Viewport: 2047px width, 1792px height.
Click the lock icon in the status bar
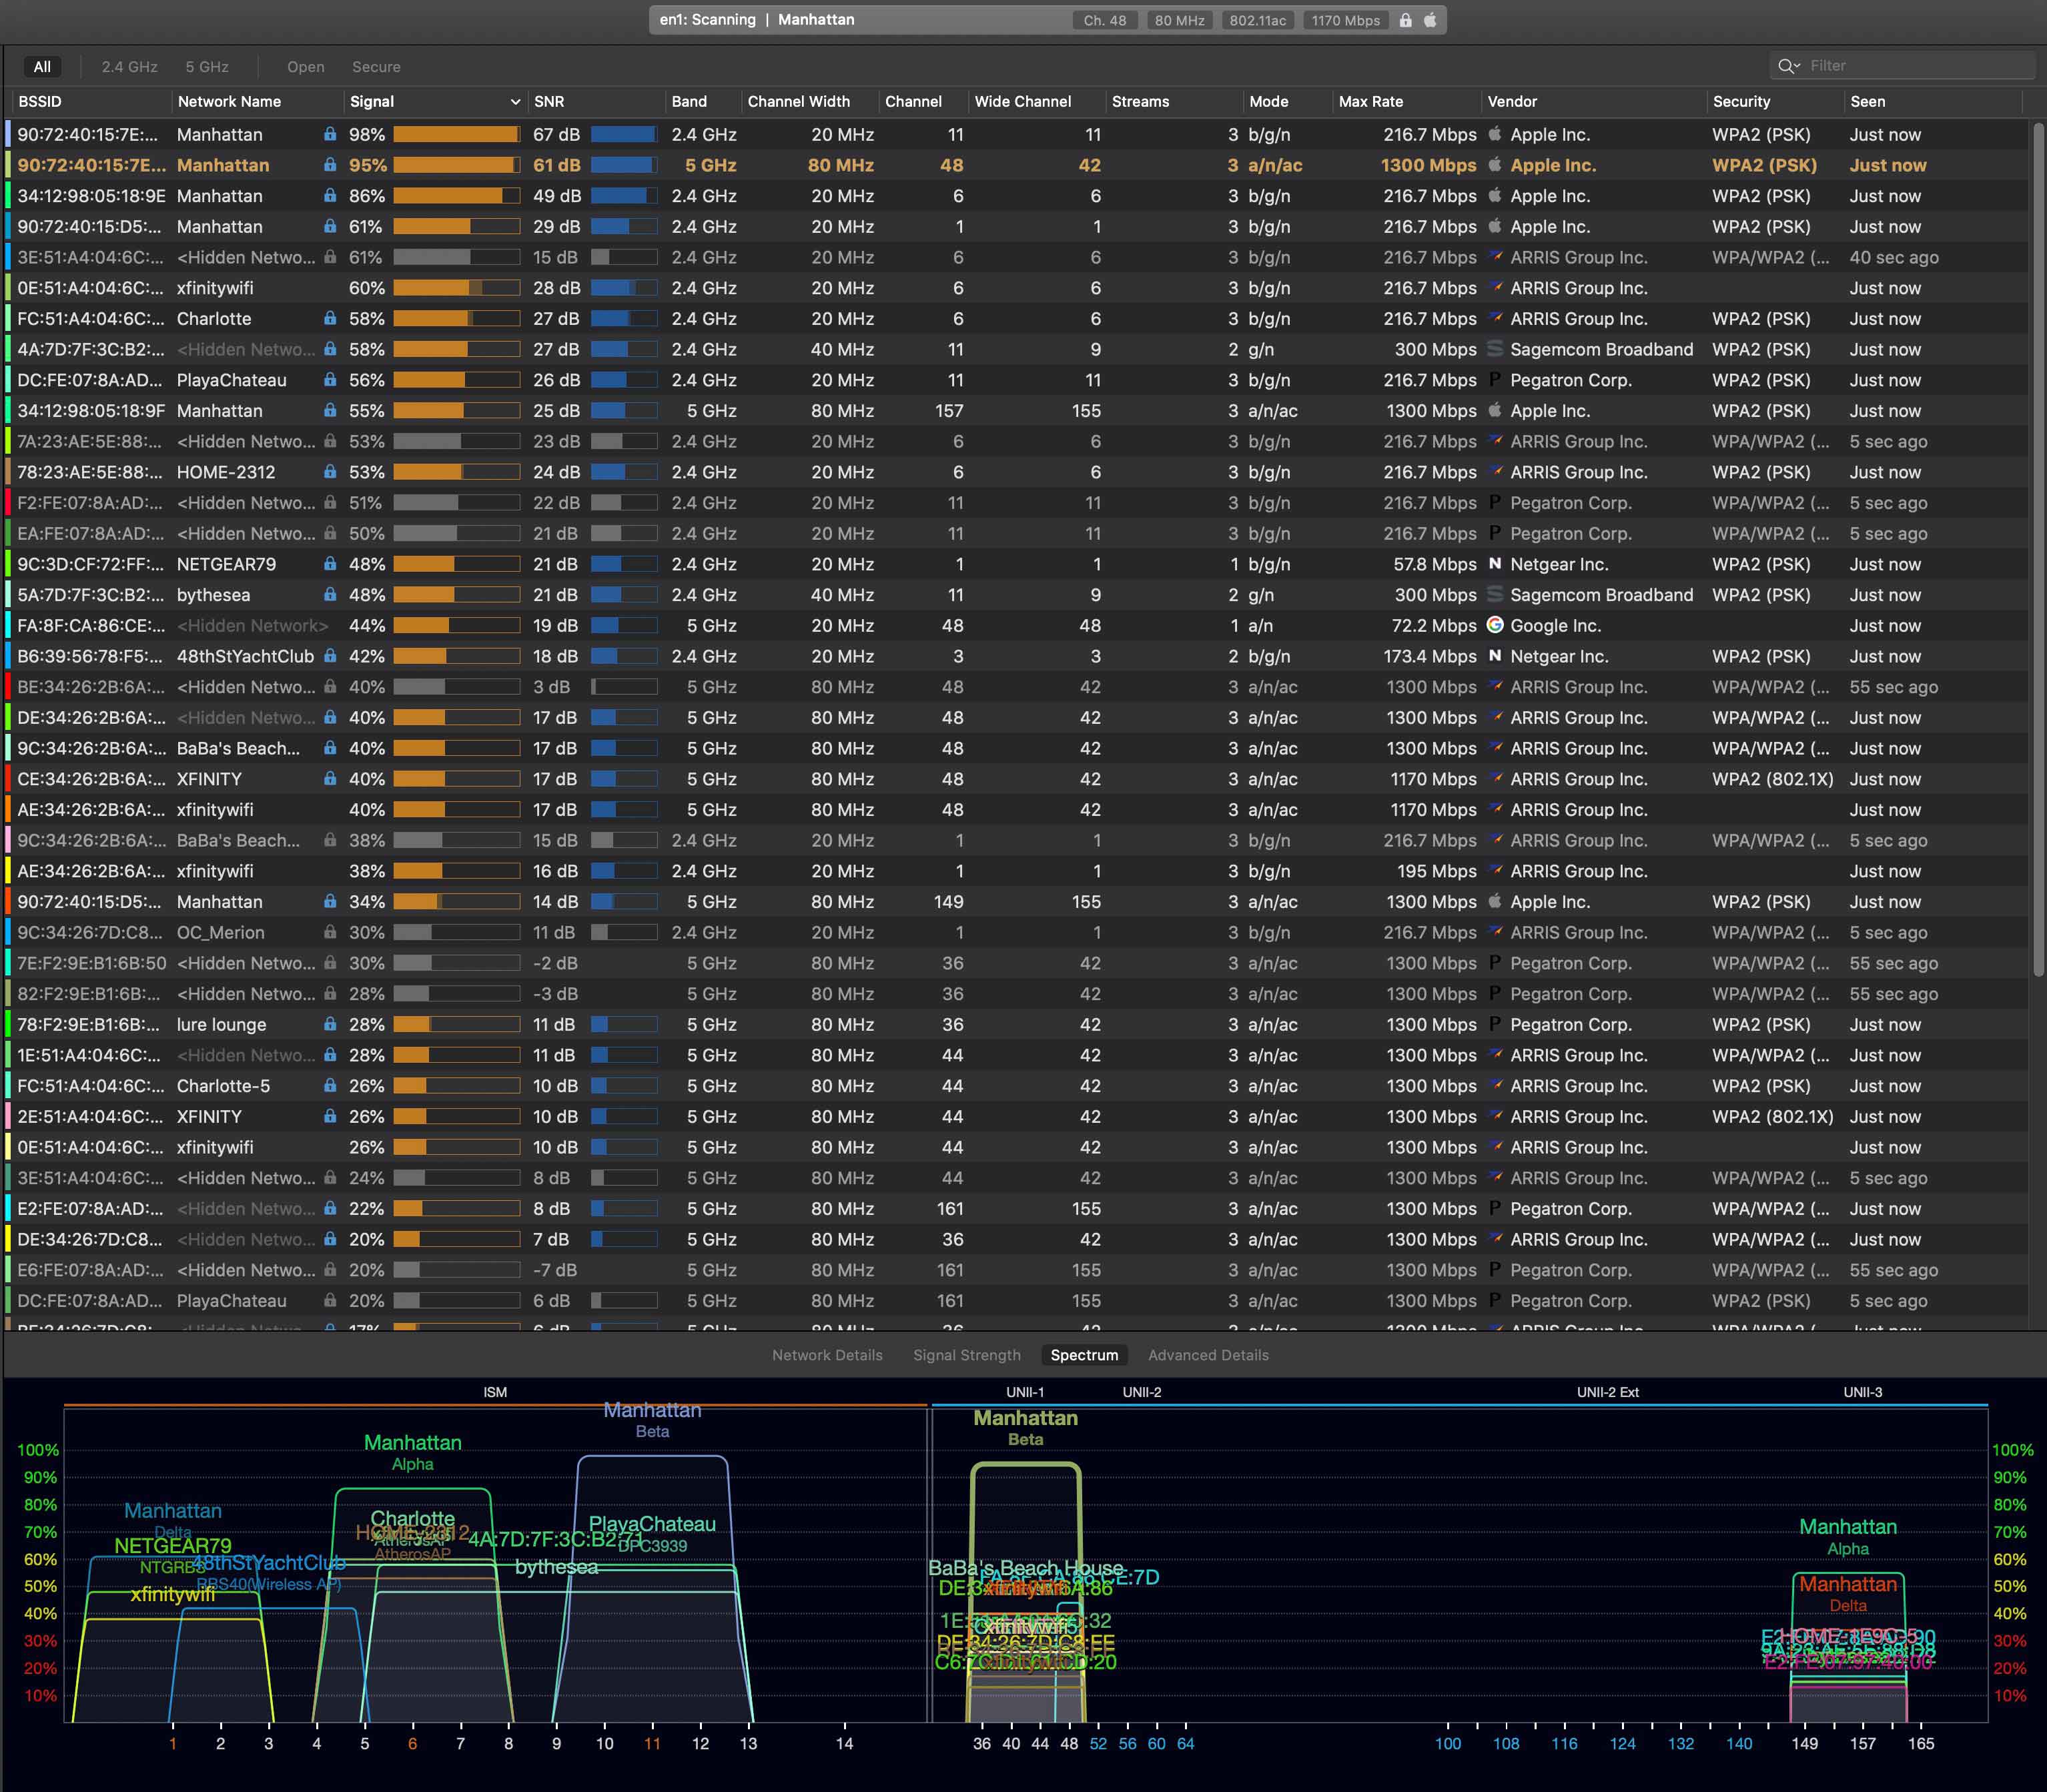[x=1405, y=20]
